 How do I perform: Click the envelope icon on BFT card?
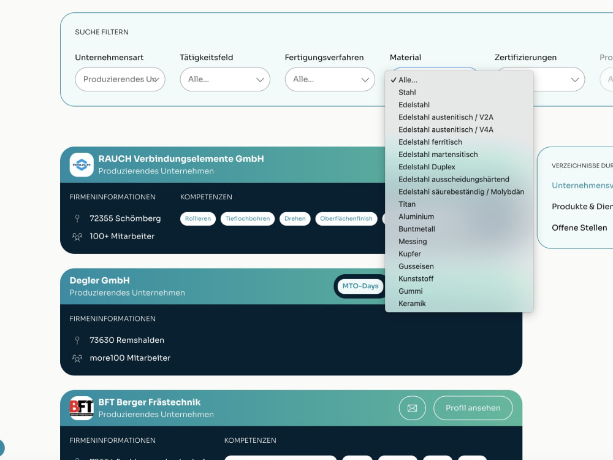pyautogui.click(x=412, y=408)
